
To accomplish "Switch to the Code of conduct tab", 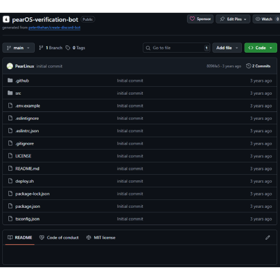I will coord(59,237).
